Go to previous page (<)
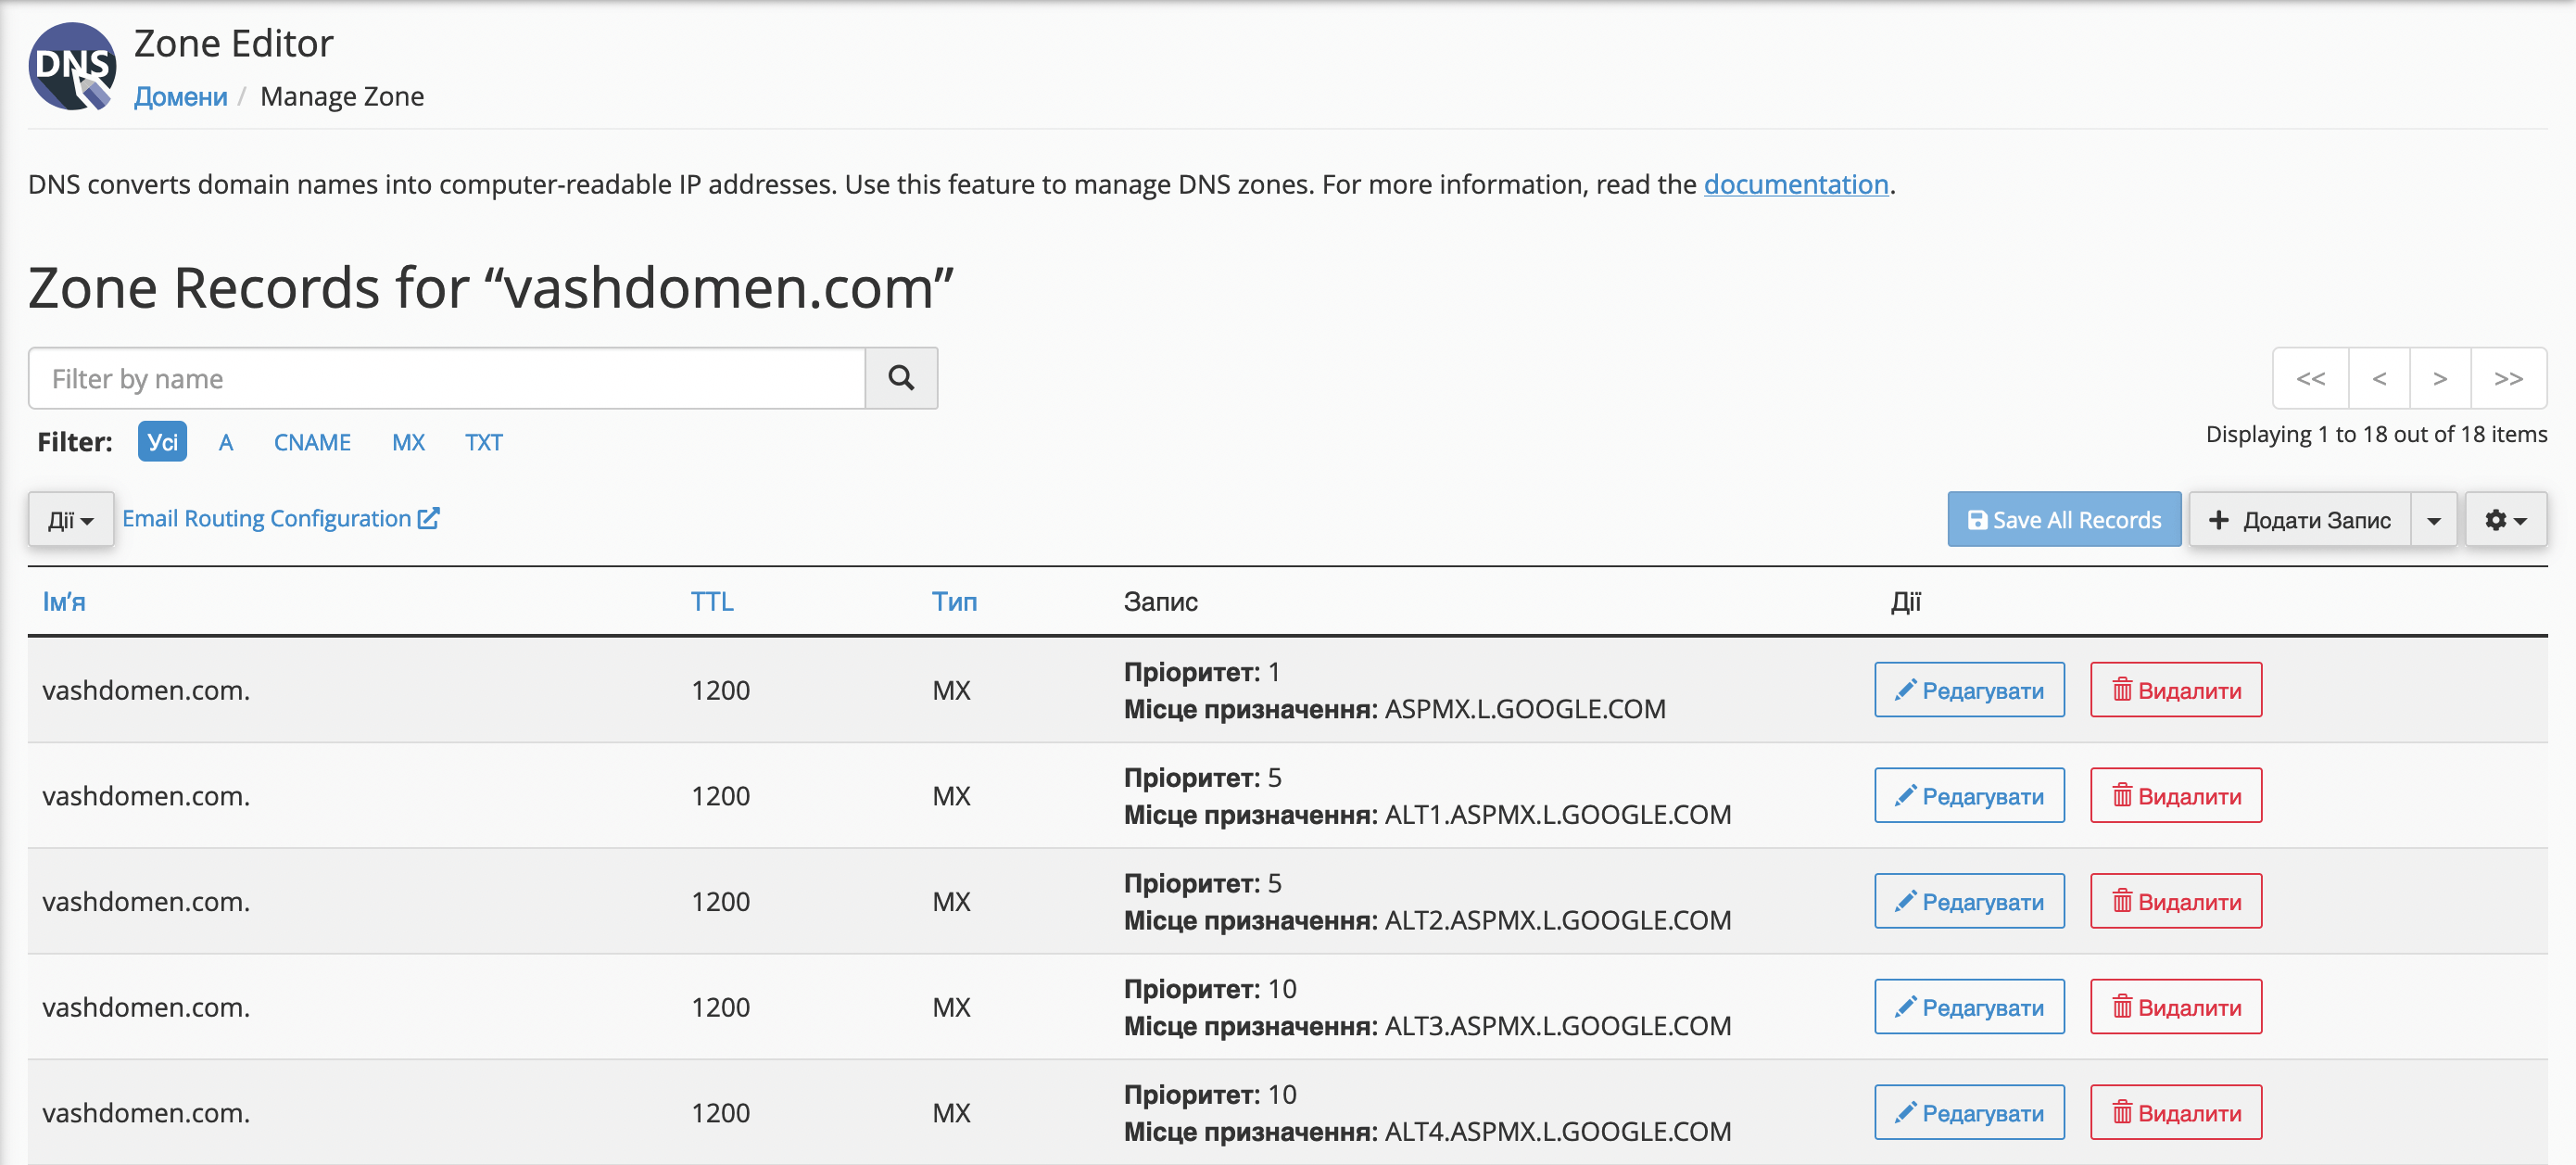The image size is (2576, 1165). [2379, 378]
